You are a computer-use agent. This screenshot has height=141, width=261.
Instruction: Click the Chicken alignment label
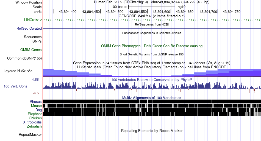(x=35, y=118)
